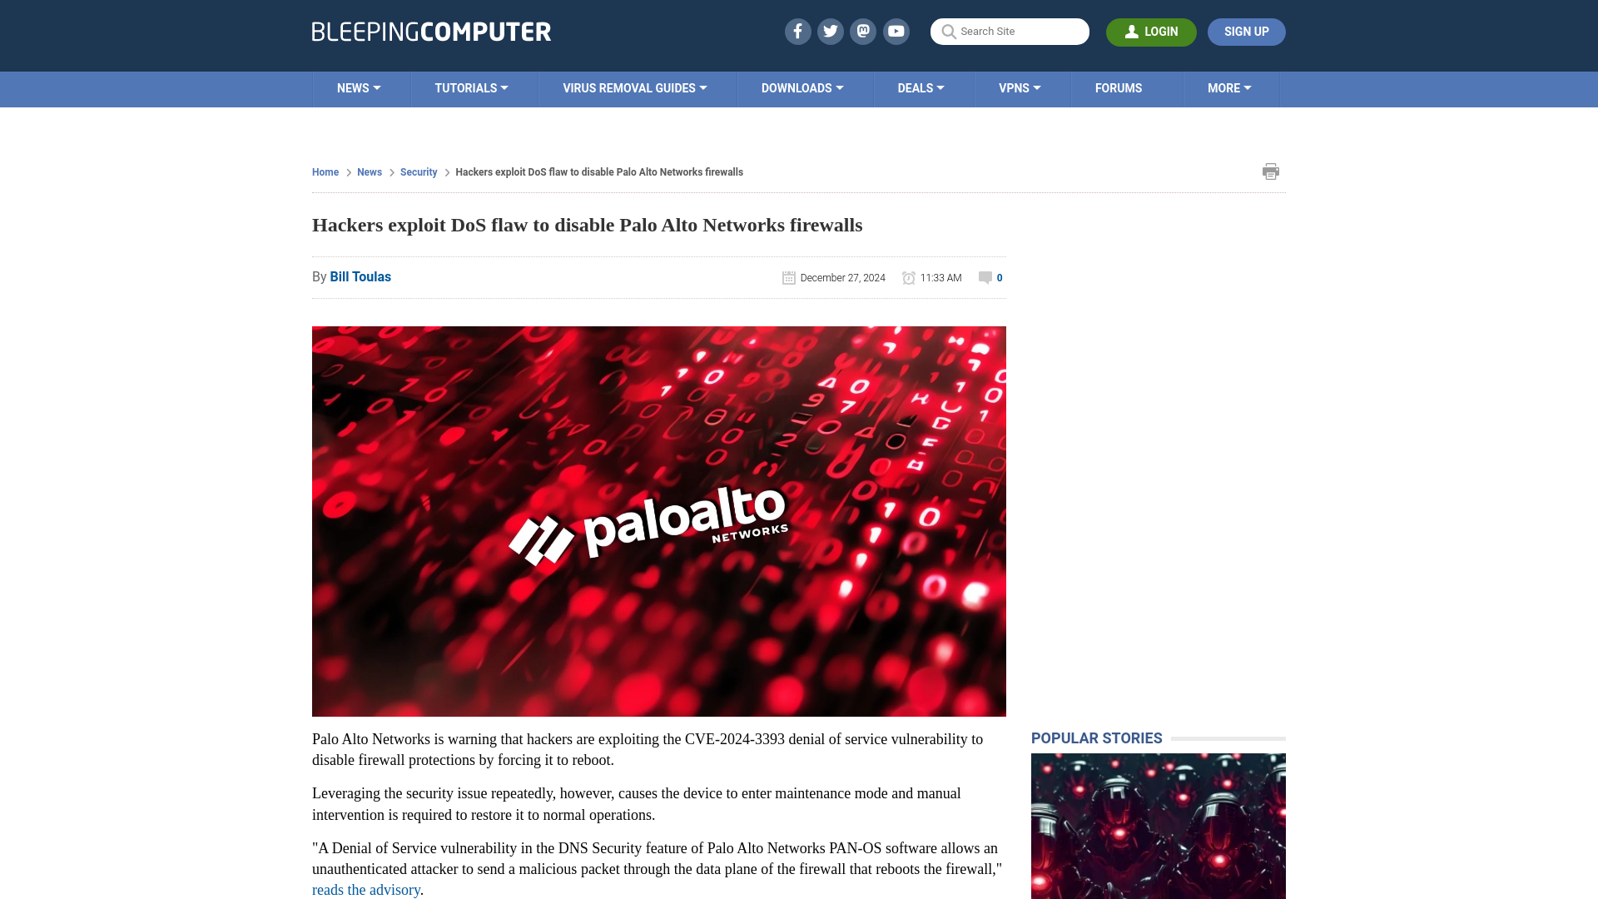Open the Mastodon social icon link
Image resolution: width=1598 pixels, height=899 pixels.
coord(862,31)
